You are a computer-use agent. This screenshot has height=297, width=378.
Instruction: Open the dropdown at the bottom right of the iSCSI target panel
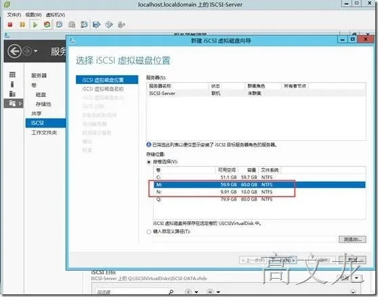(356, 278)
